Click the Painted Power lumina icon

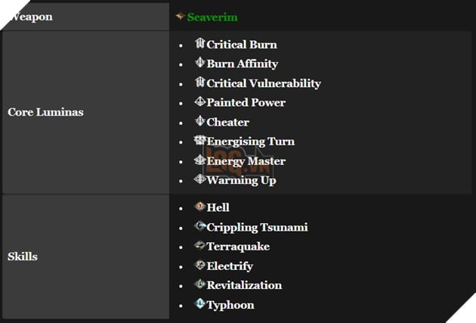coord(200,102)
